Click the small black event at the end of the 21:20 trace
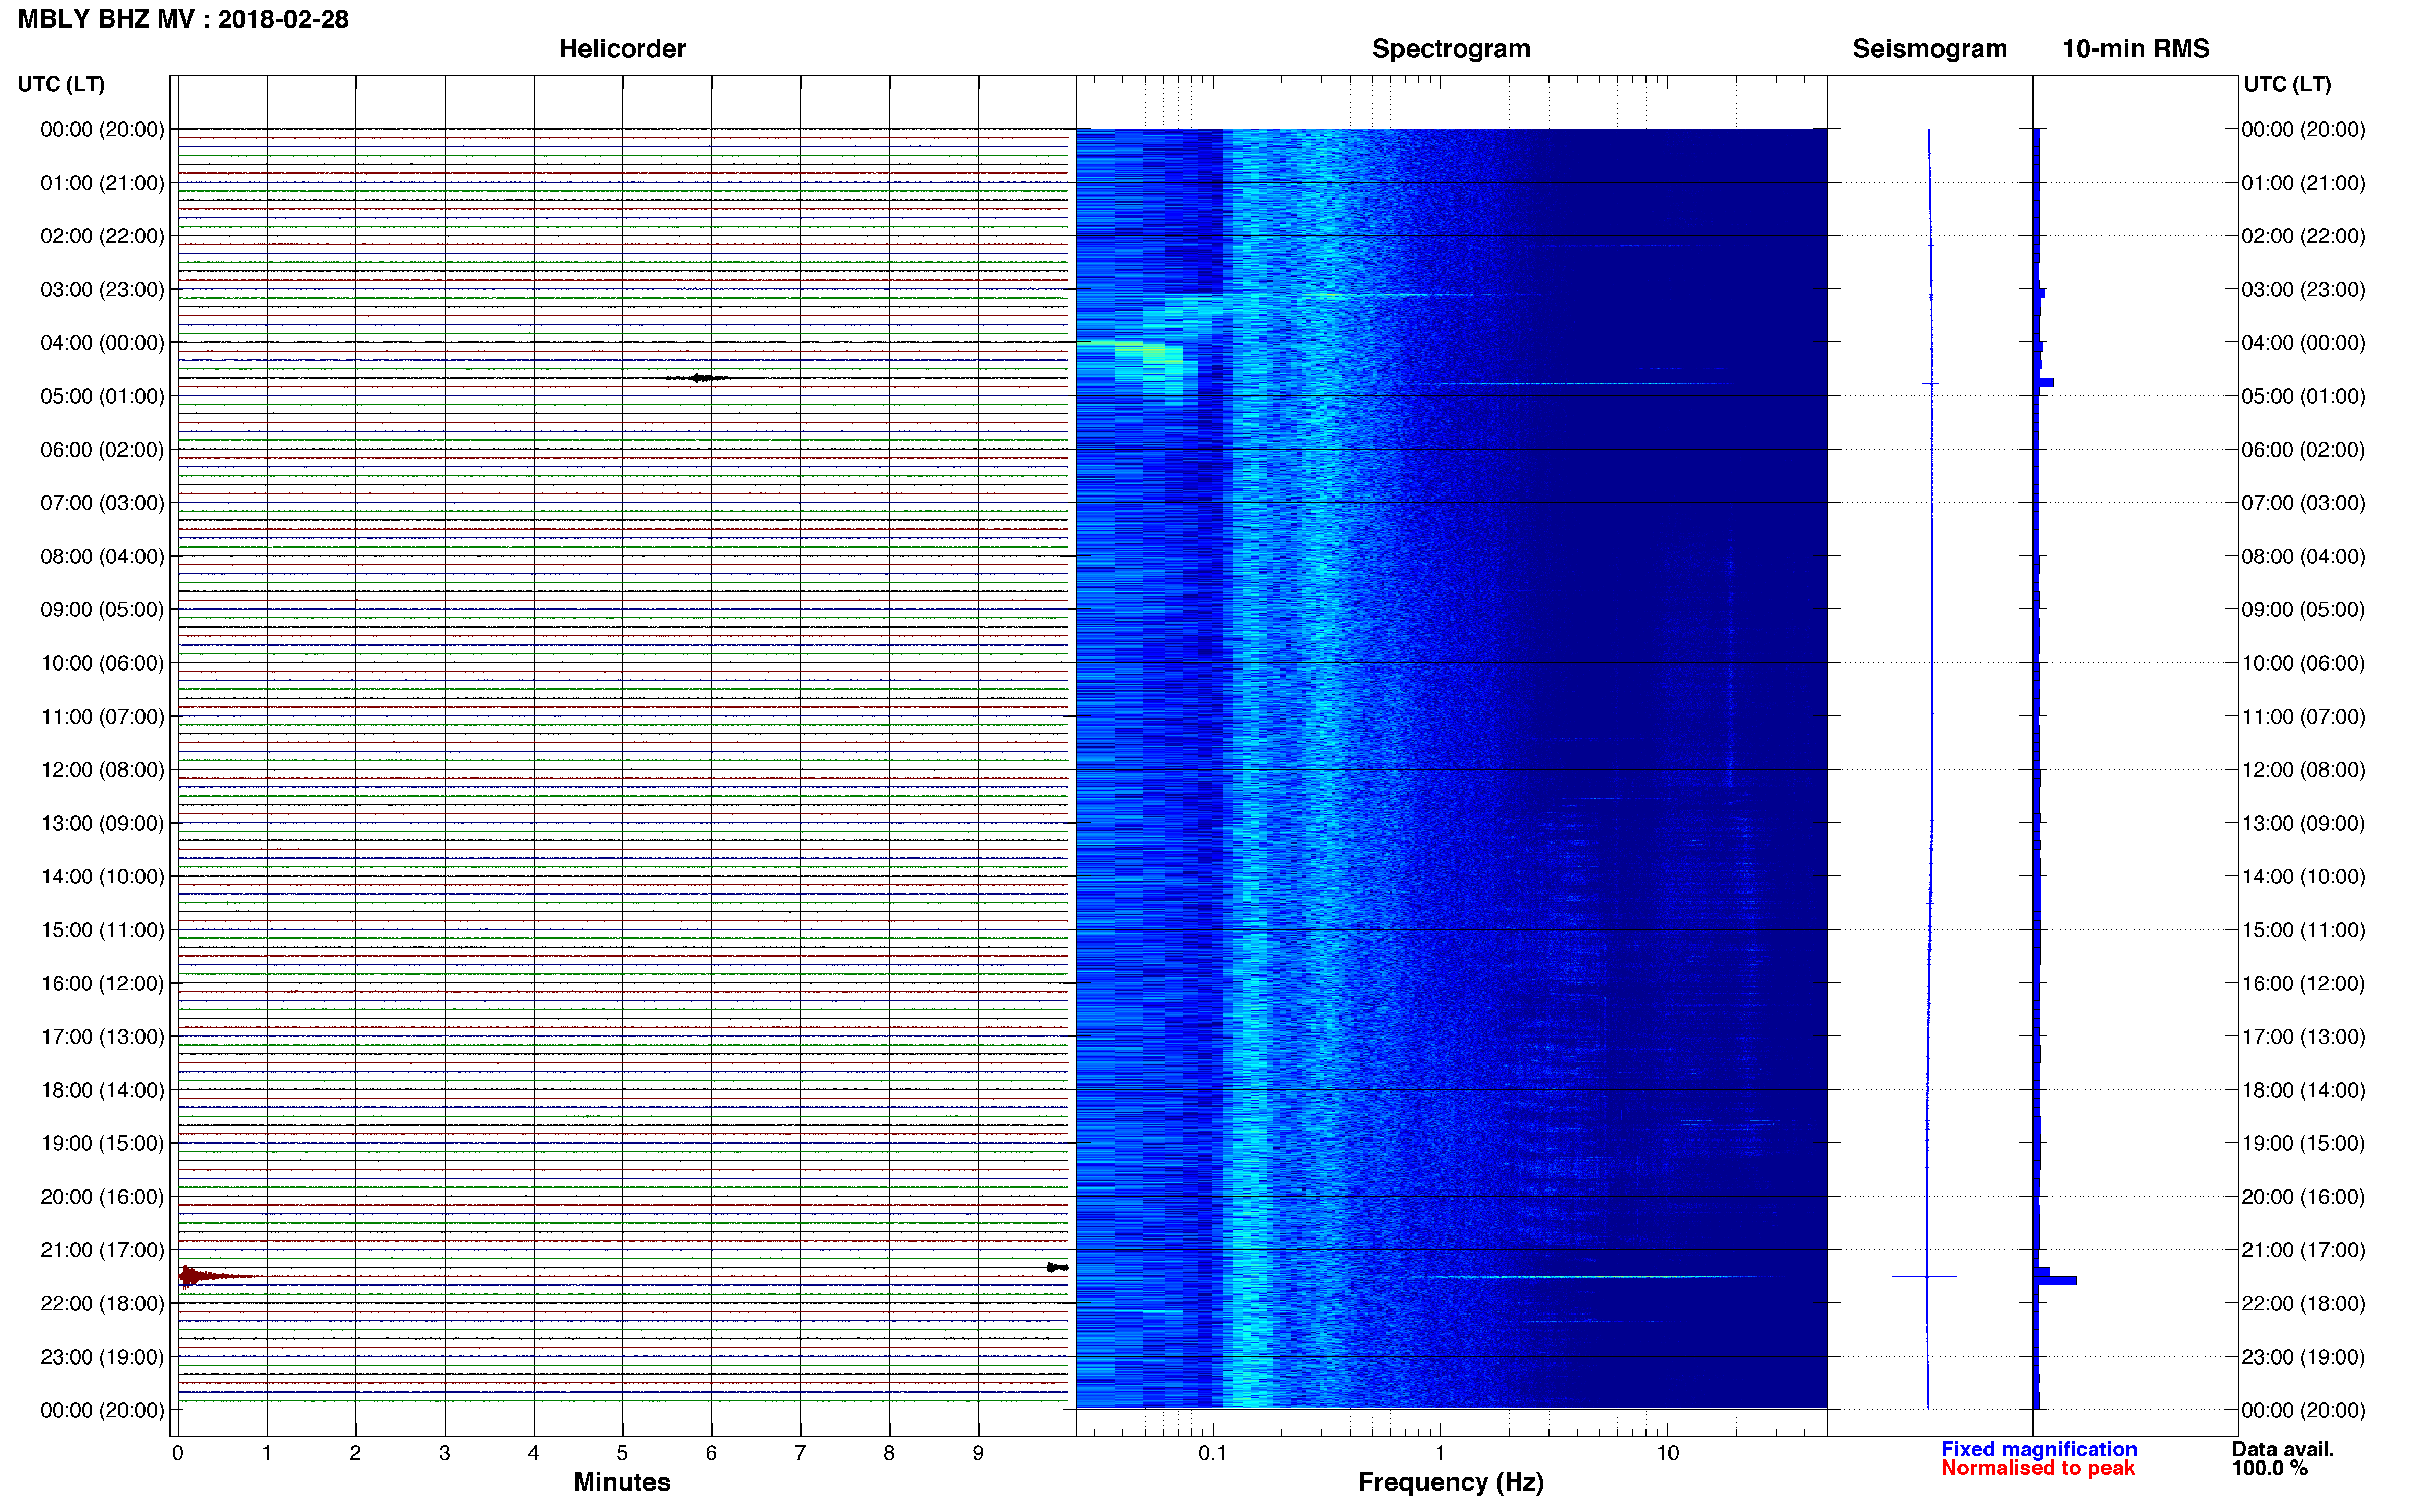 coord(1056,1267)
